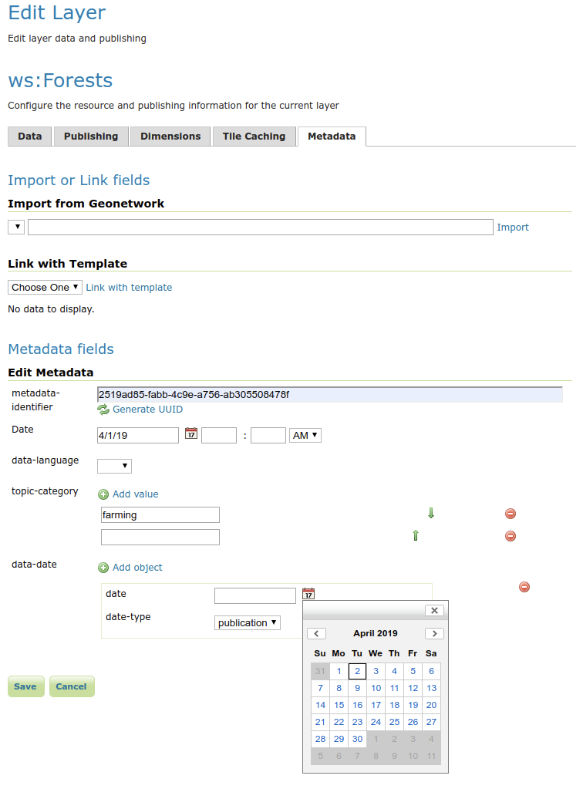Close the date picker popup

tap(435, 610)
